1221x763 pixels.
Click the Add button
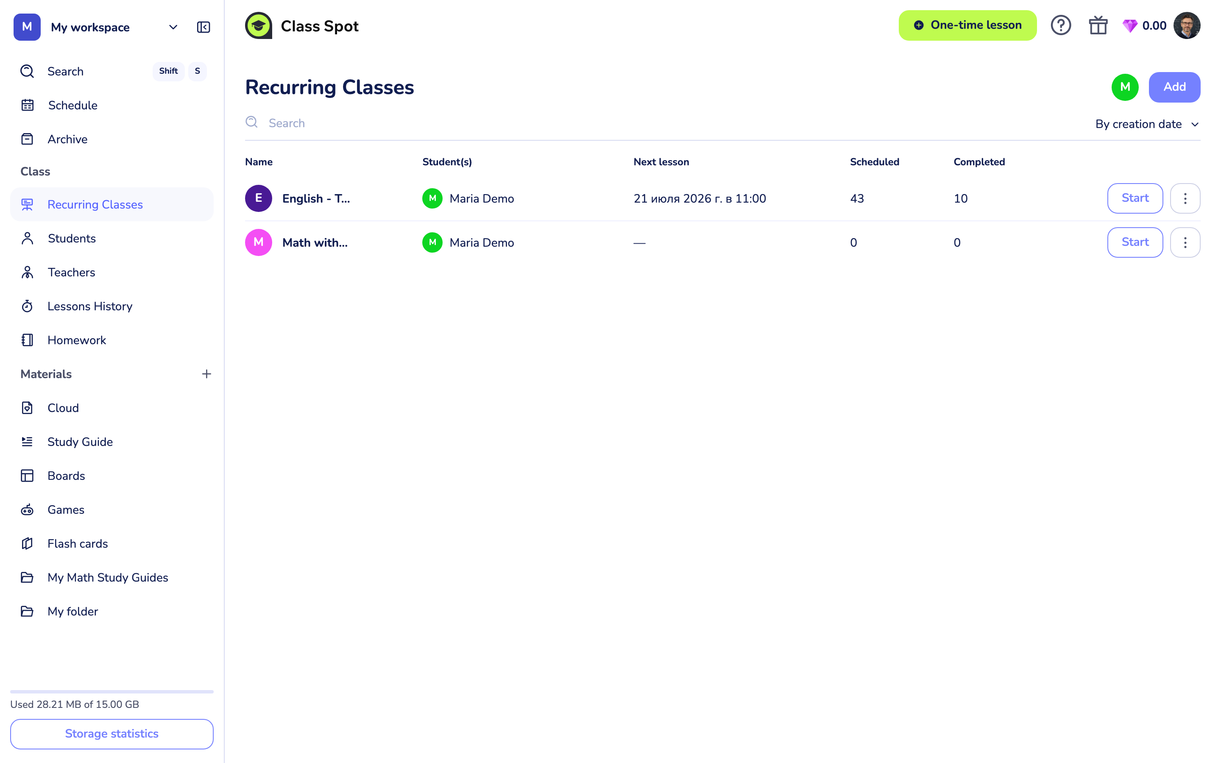tap(1174, 87)
